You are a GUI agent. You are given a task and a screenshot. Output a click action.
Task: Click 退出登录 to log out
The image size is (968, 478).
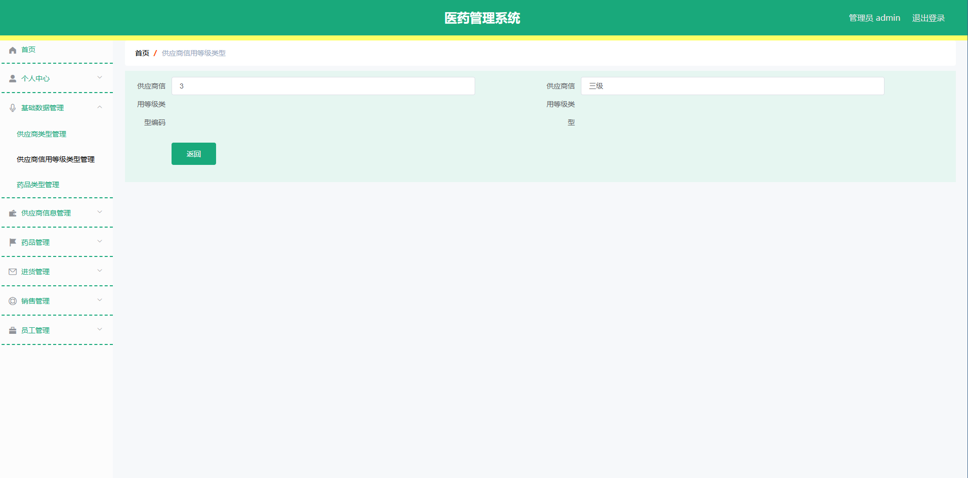[928, 18]
